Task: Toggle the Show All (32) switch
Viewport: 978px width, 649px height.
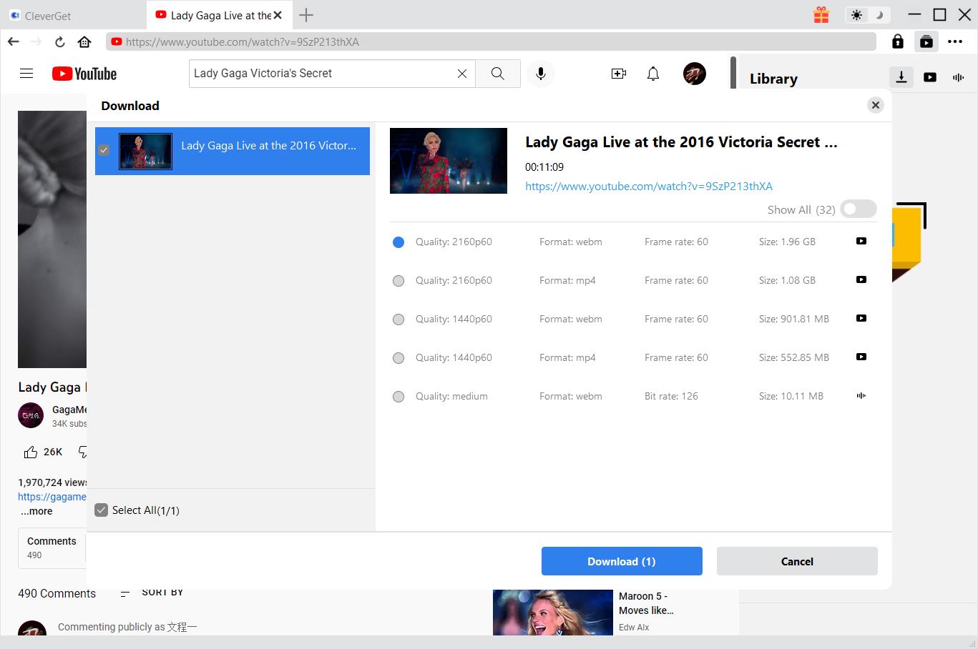Action: (x=858, y=209)
